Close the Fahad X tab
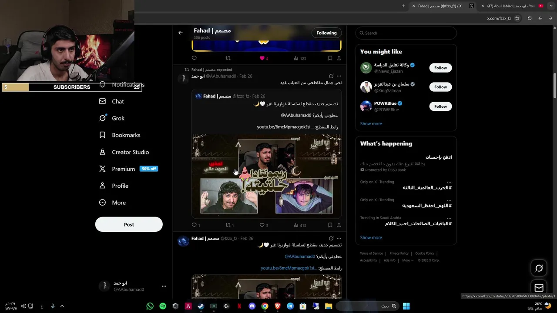This screenshot has width=557, height=313. pyautogui.click(x=413, y=6)
